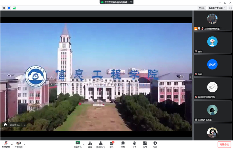Open meeting settings gear icon
This screenshot has height=149, width=233.
tap(155, 143)
